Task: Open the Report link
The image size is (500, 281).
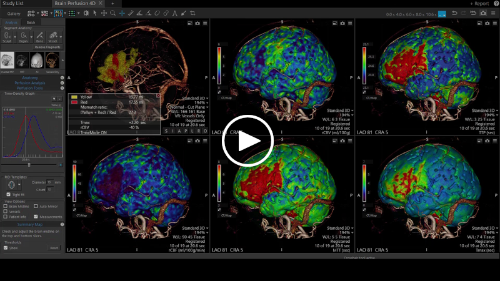Action: coord(479,4)
